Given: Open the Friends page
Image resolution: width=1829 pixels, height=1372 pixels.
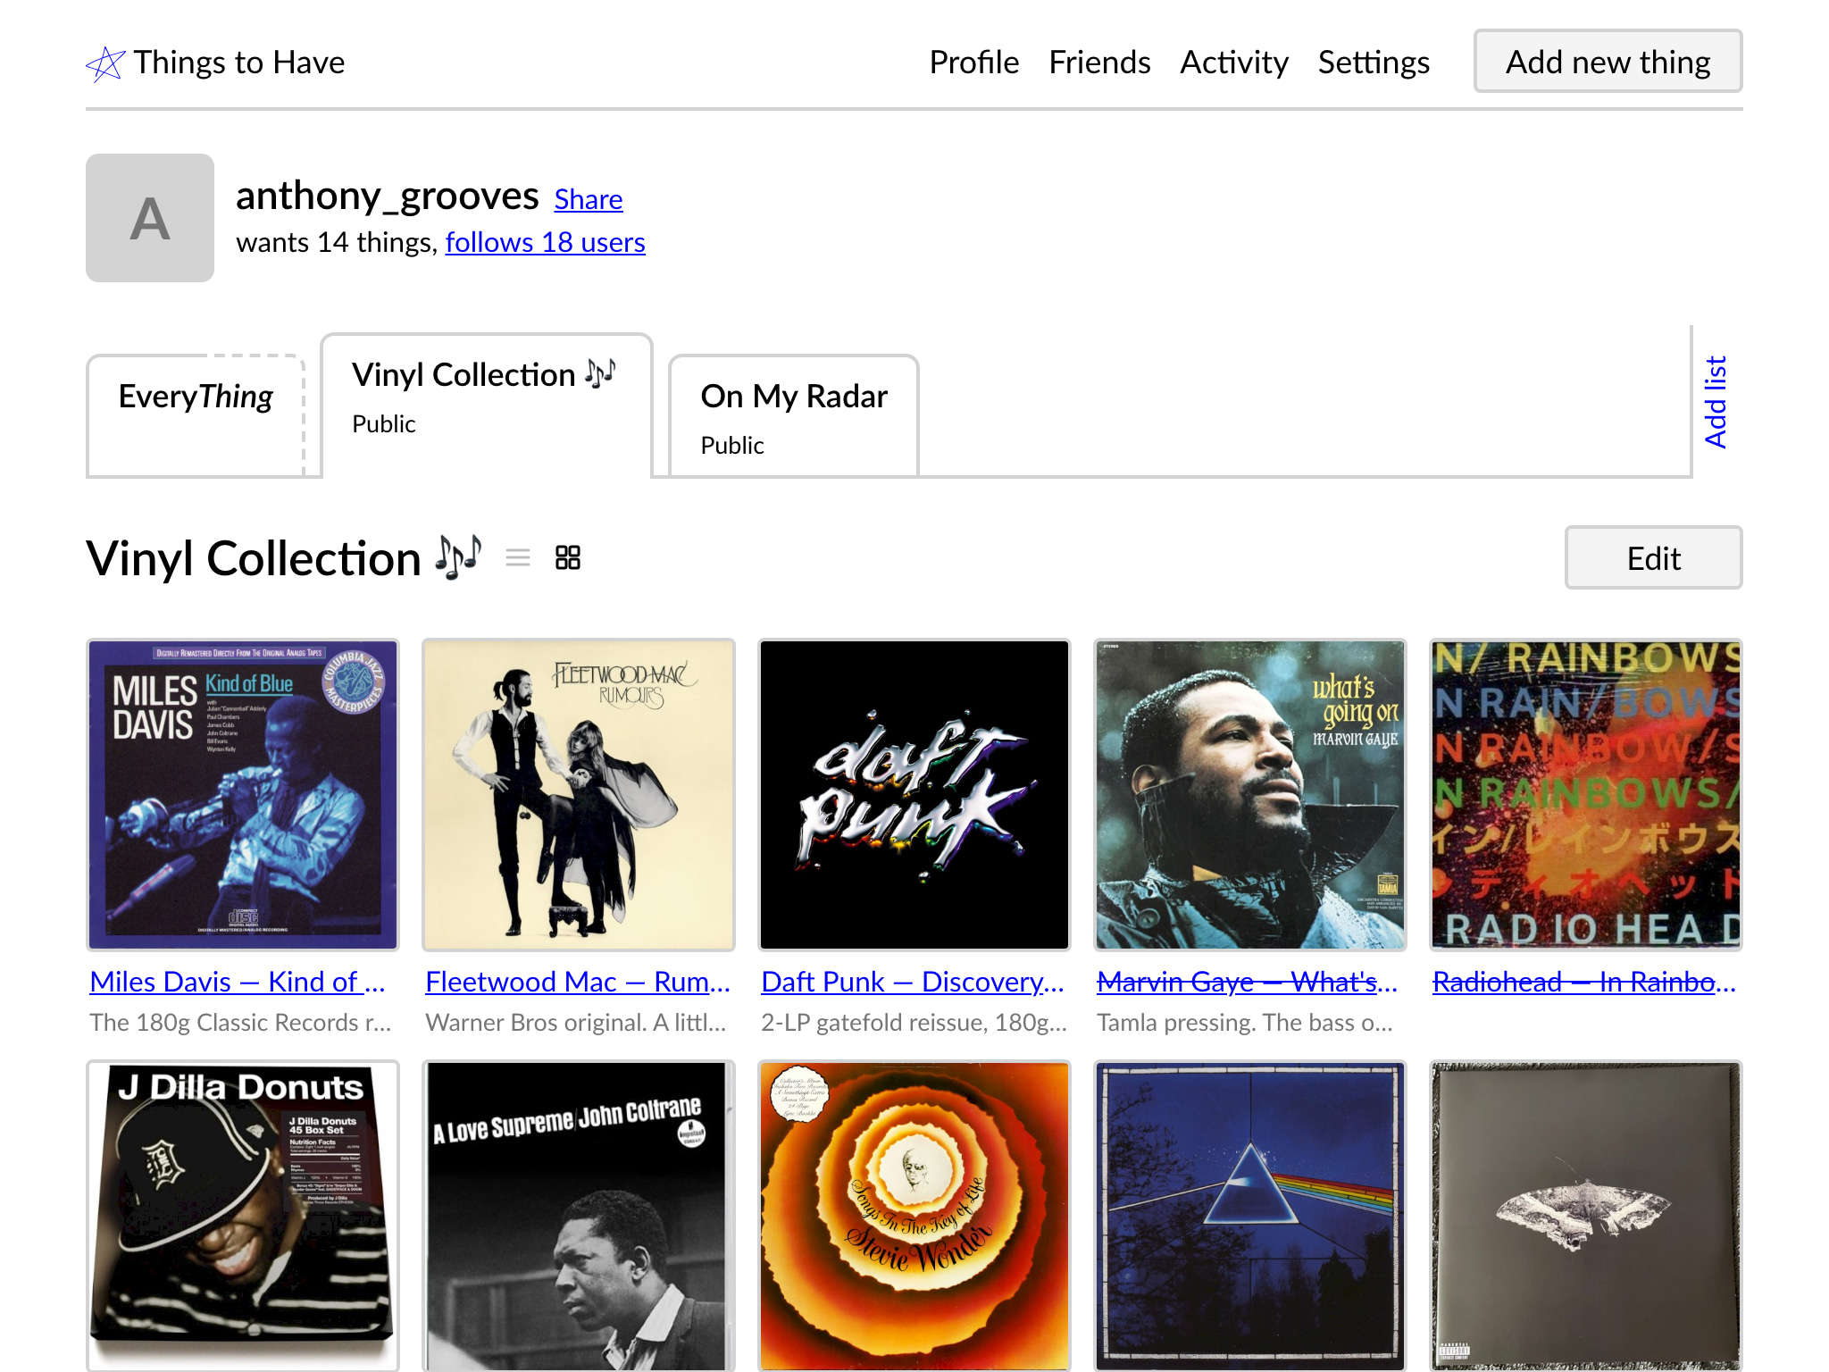Looking at the screenshot, I should point(1099,63).
